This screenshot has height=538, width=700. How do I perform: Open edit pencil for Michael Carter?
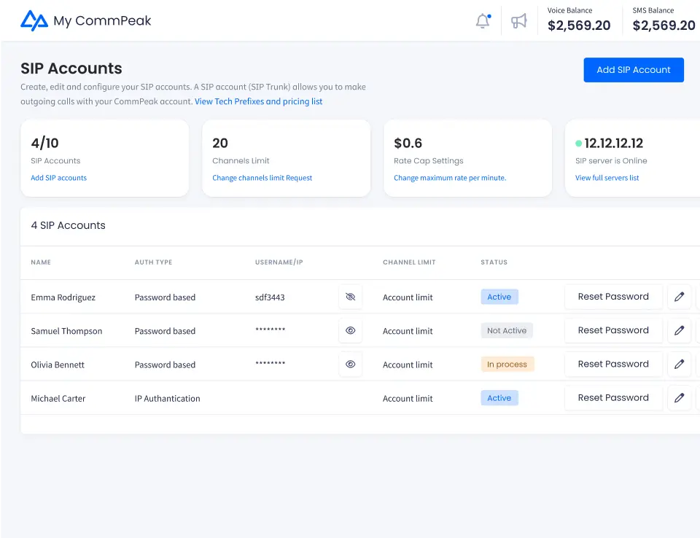680,398
